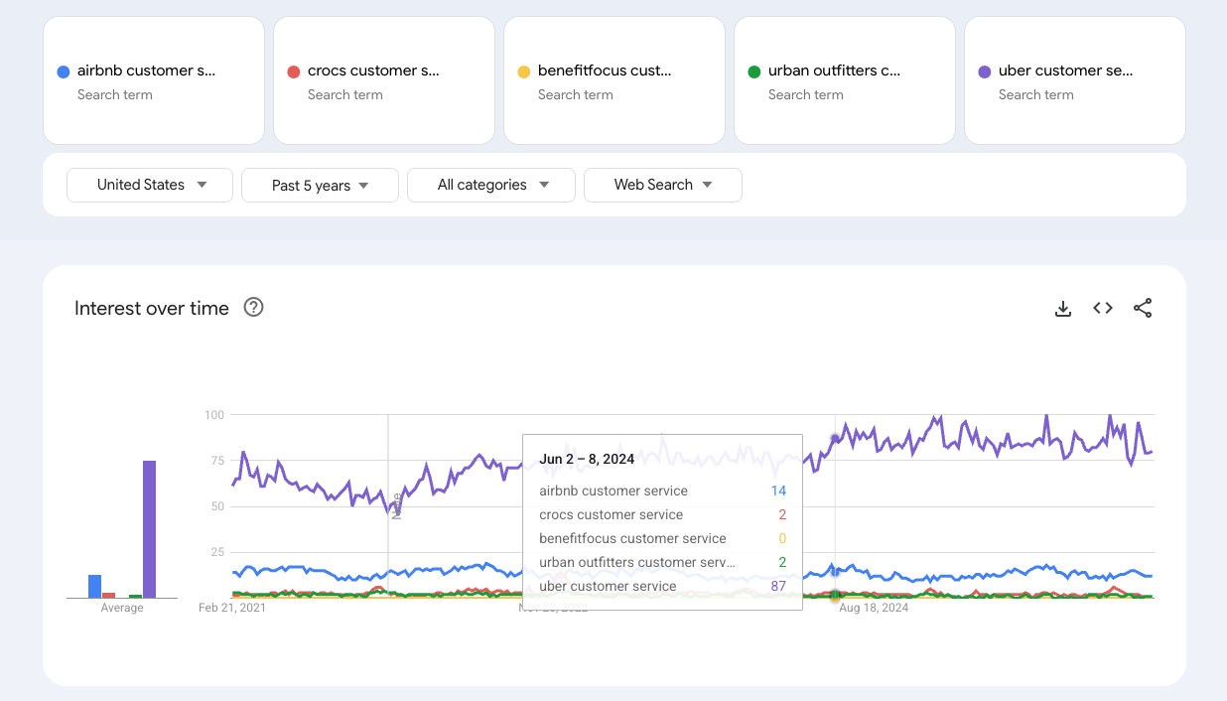Viewport: 1227px width, 701px height.
Task: Click the purple uber term dot
Action: point(985,71)
